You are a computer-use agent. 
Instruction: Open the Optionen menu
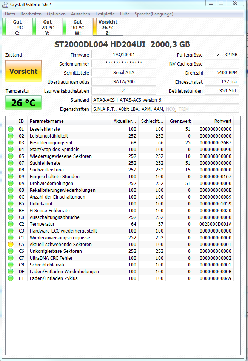point(56,14)
